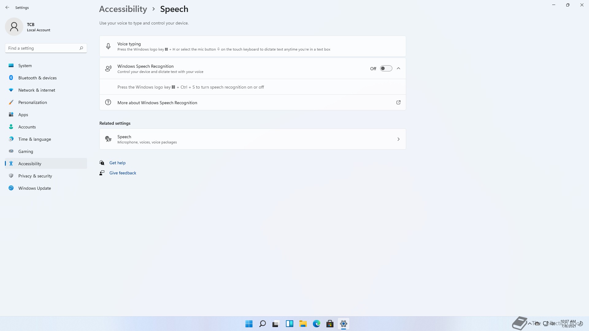The height and width of the screenshot is (331, 589).
Task: Open taskbar Search
Action: click(263, 324)
